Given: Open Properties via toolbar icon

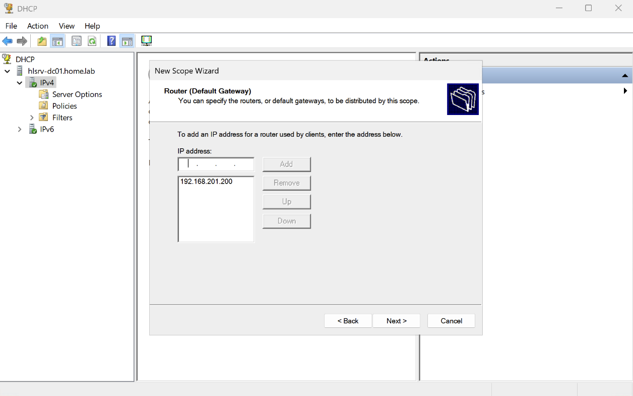Looking at the screenshot, I should pyautogui.click(x=77, y=41).
